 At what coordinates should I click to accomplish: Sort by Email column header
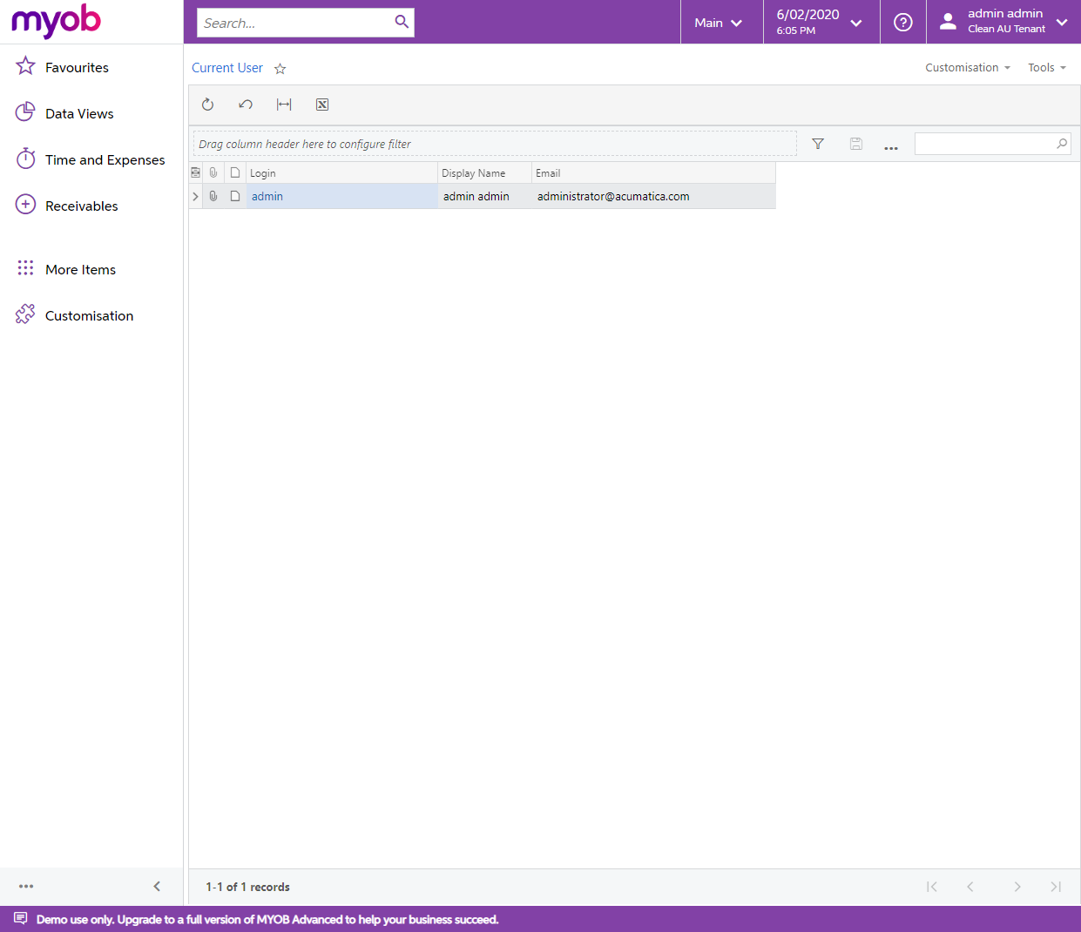(x=653, y=172)
